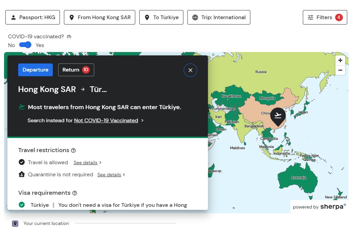Click the red 4 filters badge
The height and width of the screenshot is (229, 358).
(x=339, y=17)
